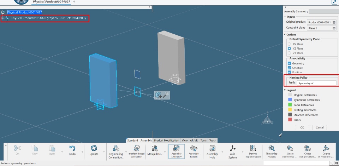Select the Paste tool
Viewport: 339px width, 166px height.
pos(52,150)
